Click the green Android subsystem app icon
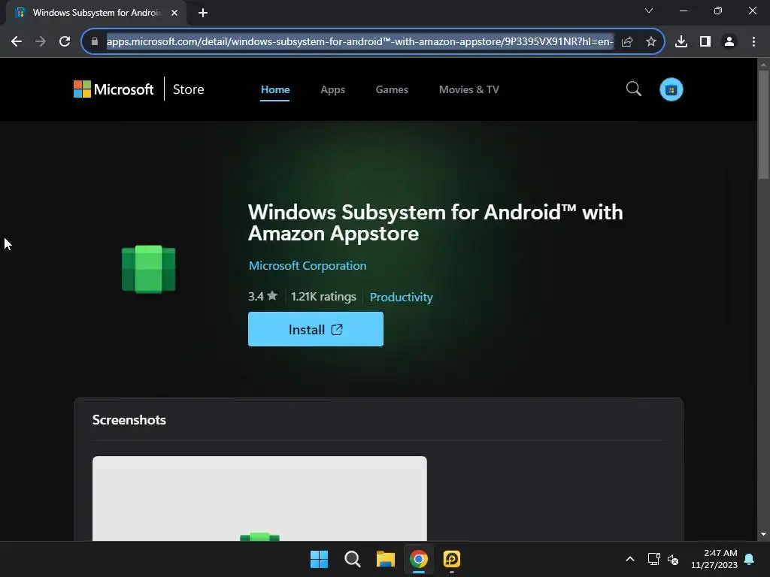 pos(148,269)
